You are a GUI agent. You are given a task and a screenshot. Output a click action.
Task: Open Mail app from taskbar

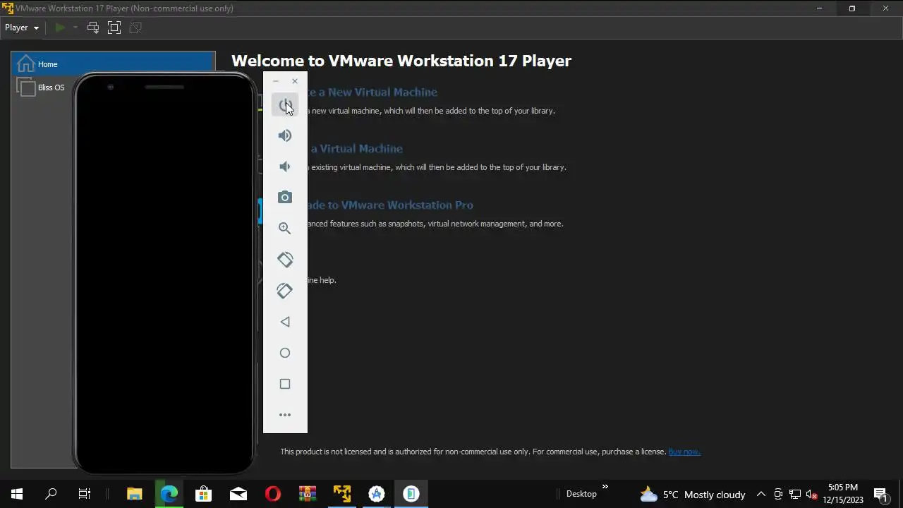click(238, 494)
